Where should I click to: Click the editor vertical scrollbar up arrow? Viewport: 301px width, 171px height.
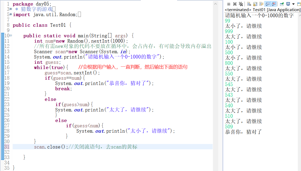tap(215, 4)
